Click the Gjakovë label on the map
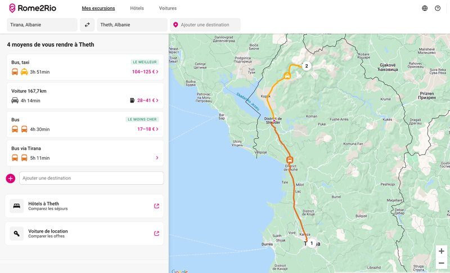Viewport: 450px width, 273px height. click(x=388, y=67)
